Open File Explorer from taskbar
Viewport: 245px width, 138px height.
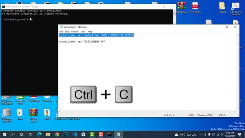[48, 135]
